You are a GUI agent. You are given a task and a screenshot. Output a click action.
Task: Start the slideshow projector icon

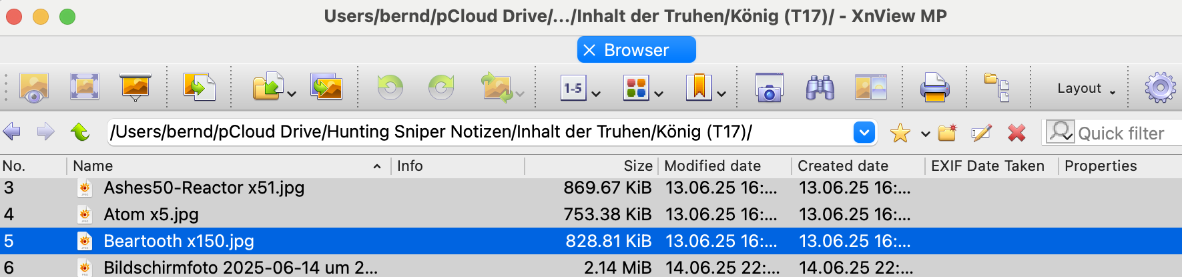point(135,87)
